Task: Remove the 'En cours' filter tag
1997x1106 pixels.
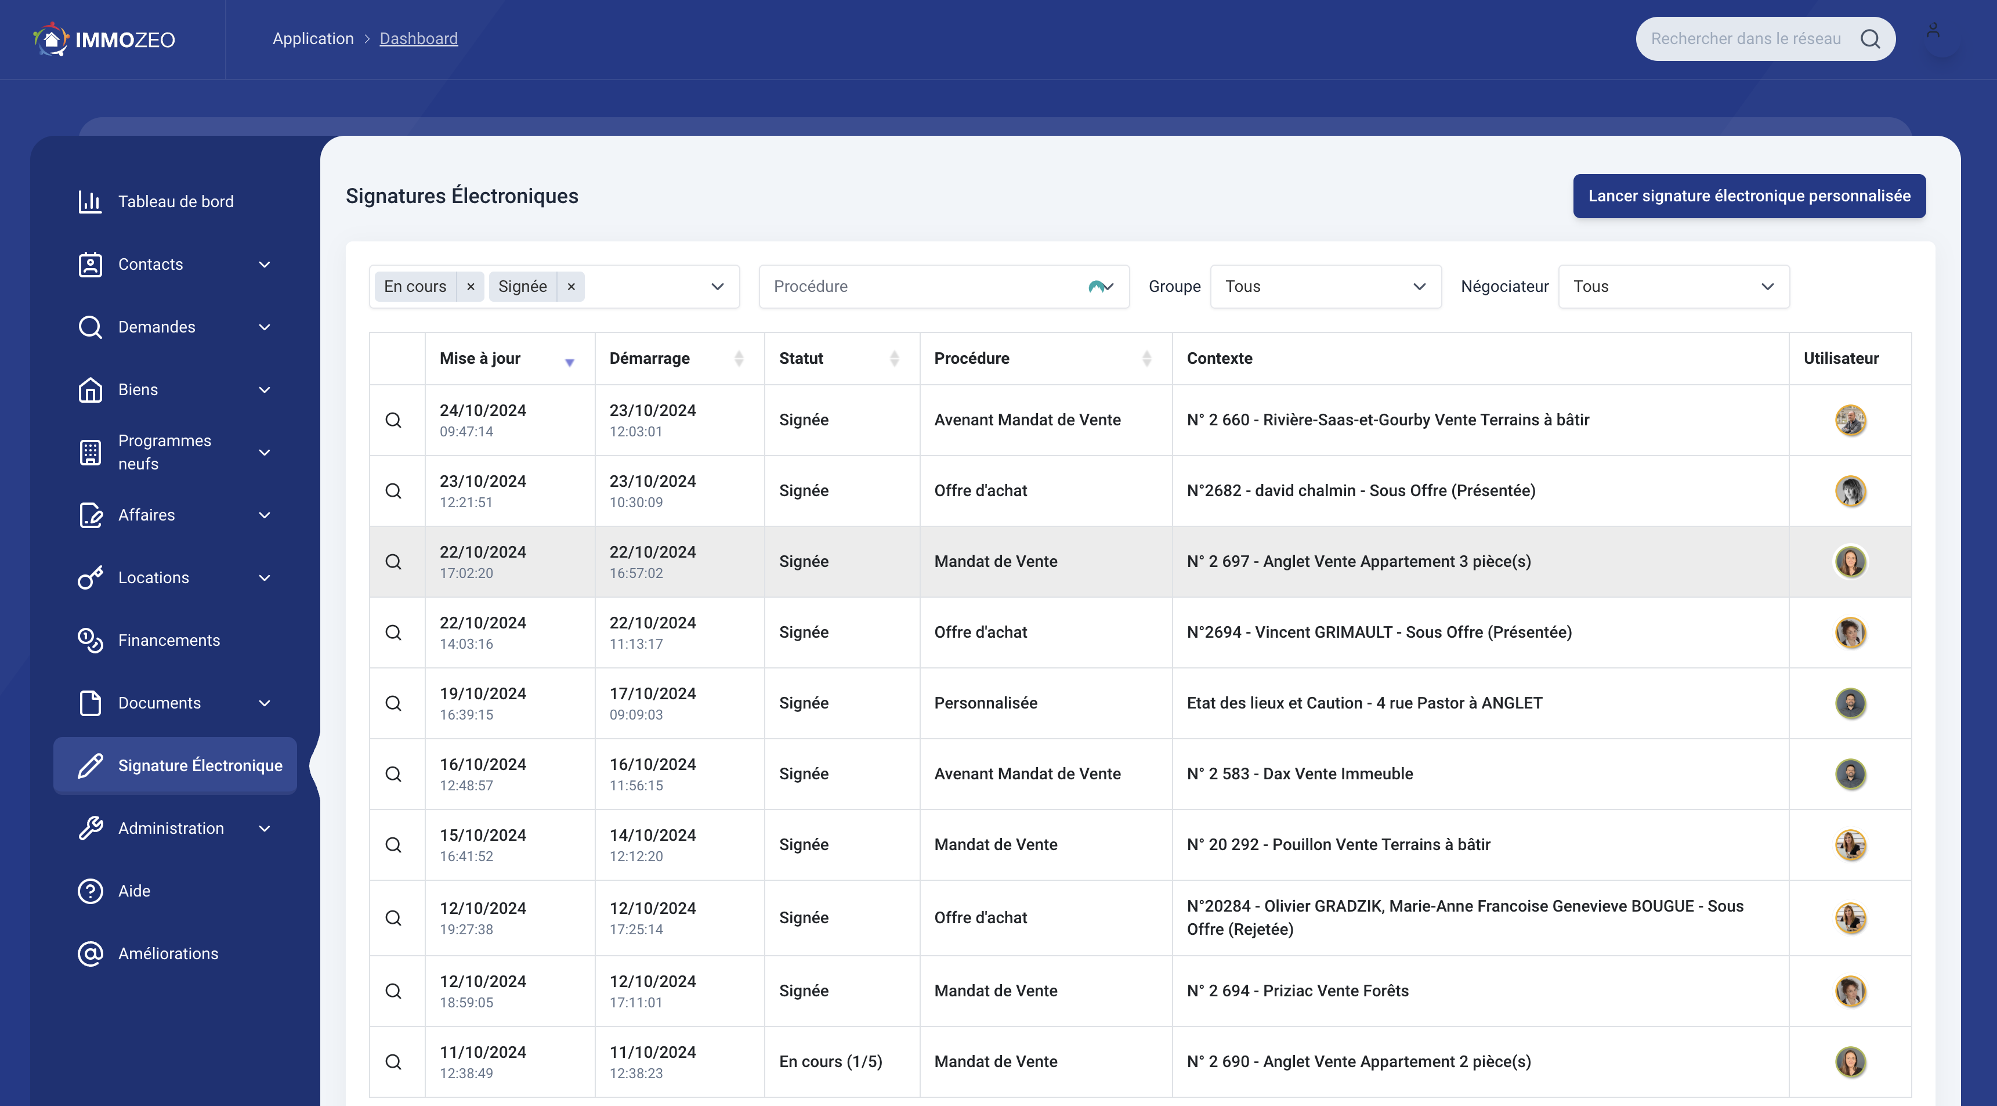Action: pos(471,287)
